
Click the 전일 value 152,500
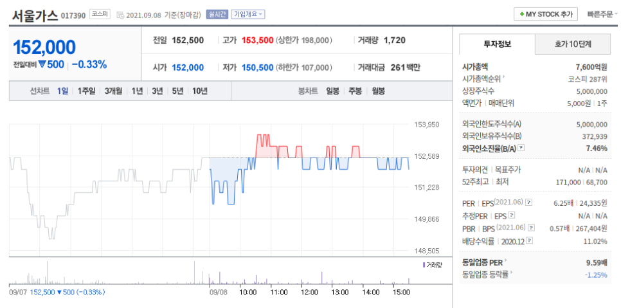tap(188, 40)
